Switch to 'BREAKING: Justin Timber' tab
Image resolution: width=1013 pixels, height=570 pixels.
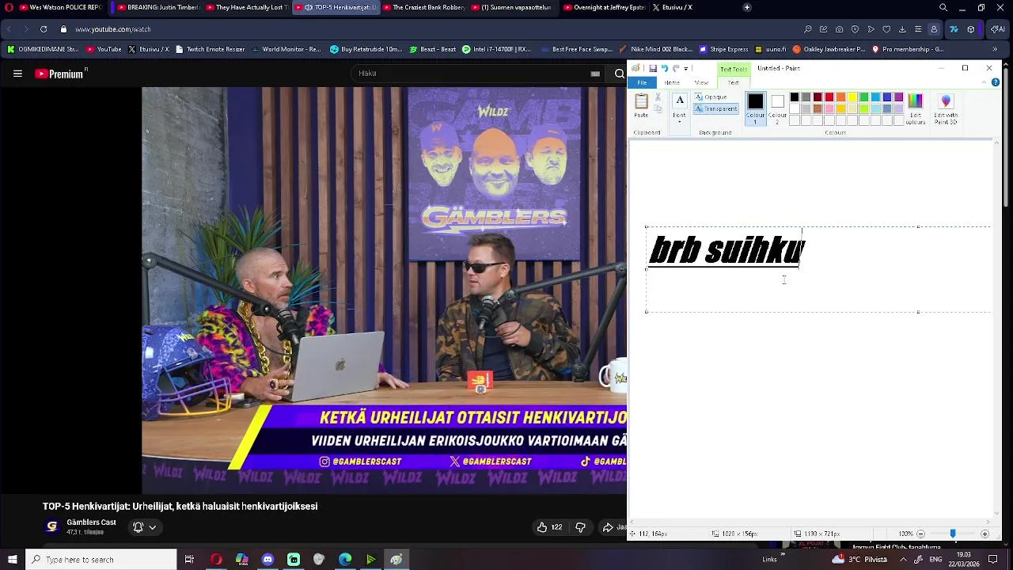pos(158,7)
